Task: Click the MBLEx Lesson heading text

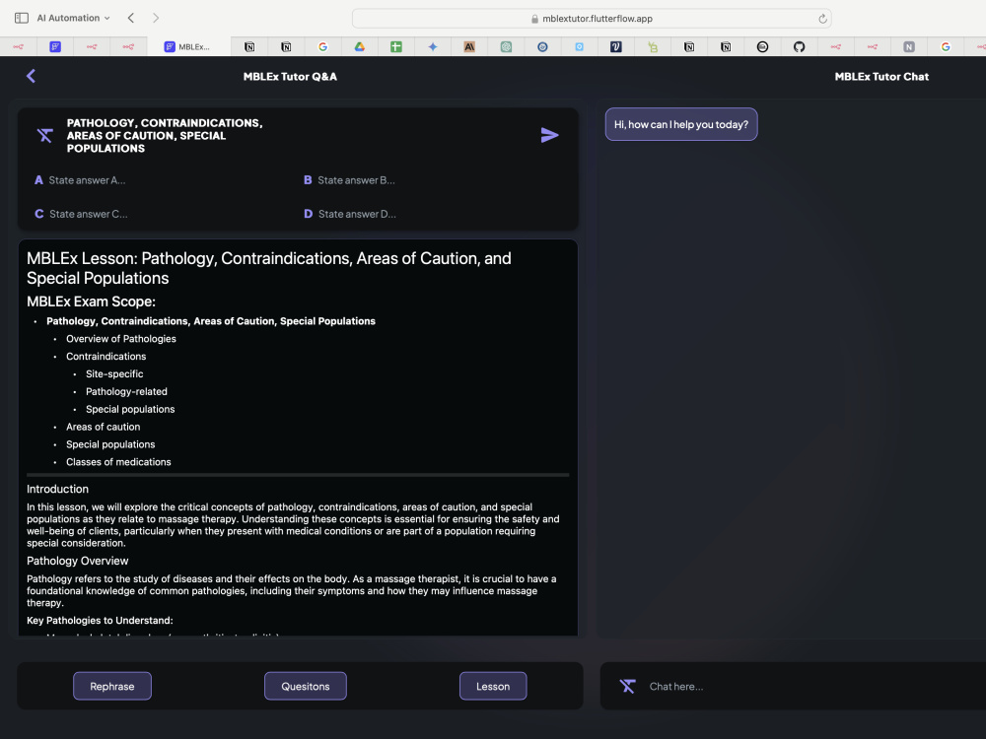Action: pyautogui.click(x=268, y=268)
